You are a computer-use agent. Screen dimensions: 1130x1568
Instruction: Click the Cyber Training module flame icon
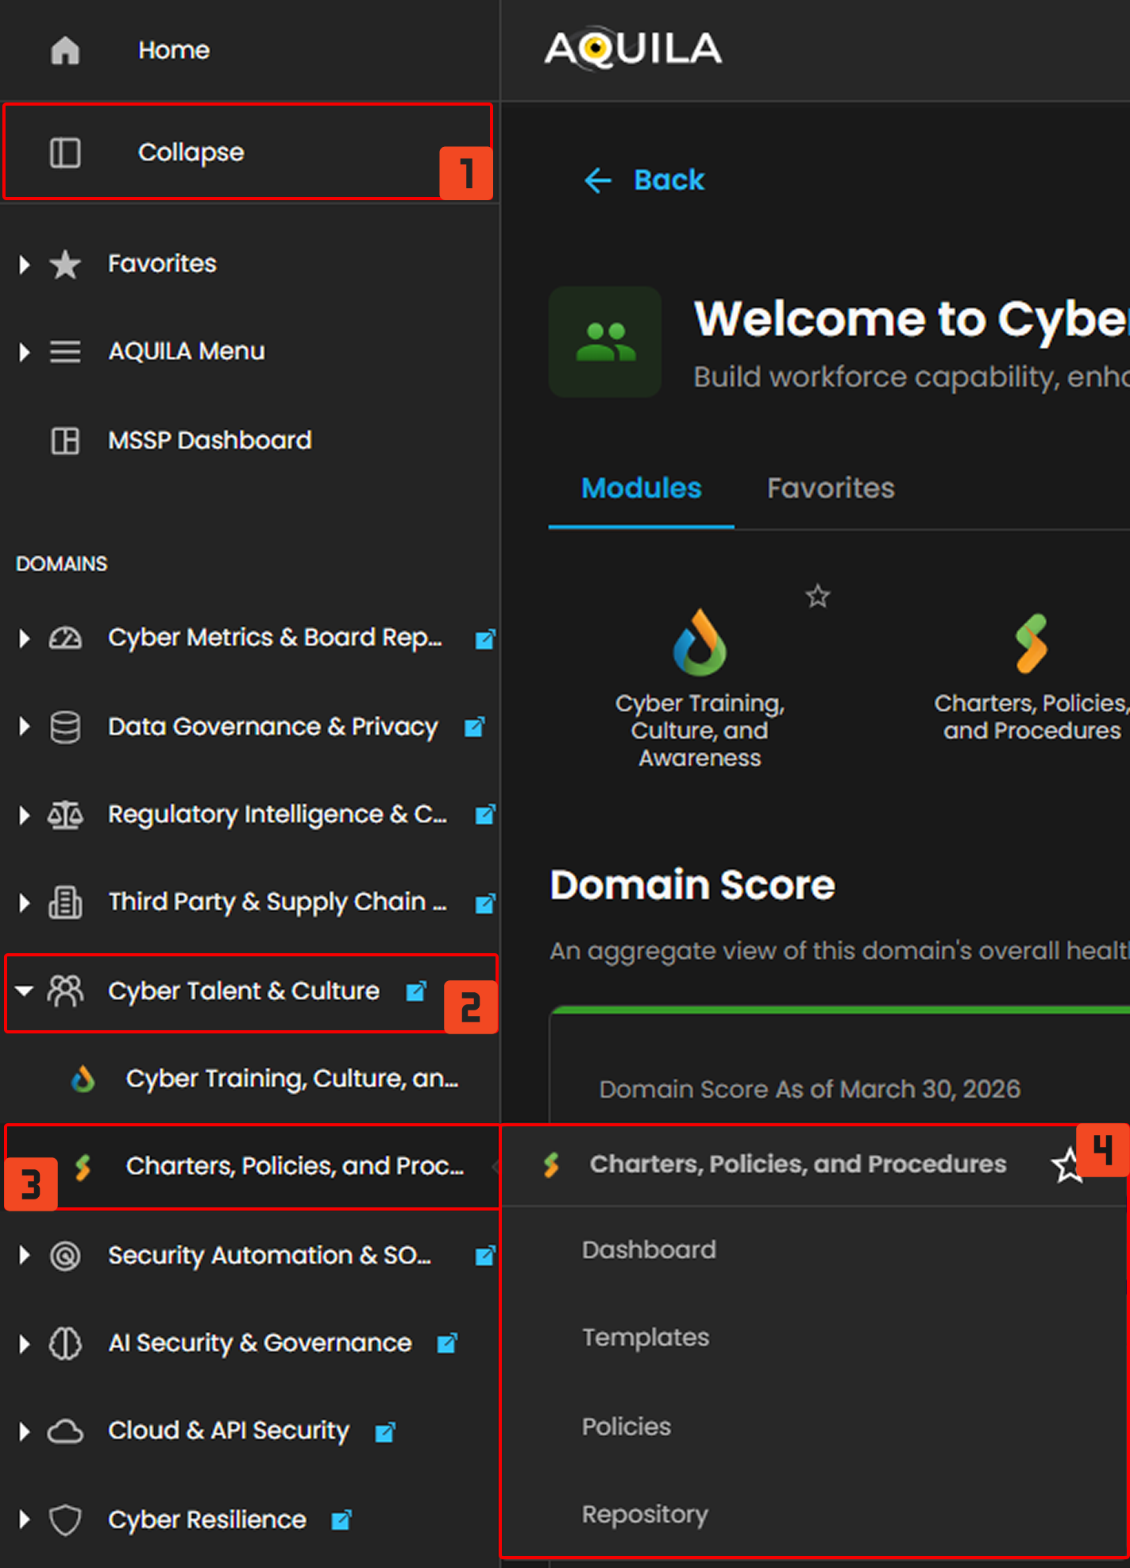[x=700, y=643]
